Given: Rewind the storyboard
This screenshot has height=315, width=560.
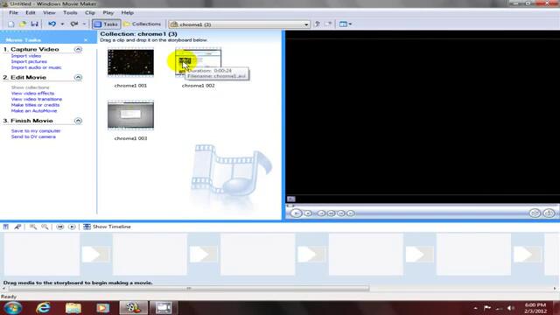Looking at the screenshot, I should (x=60, y=227).
